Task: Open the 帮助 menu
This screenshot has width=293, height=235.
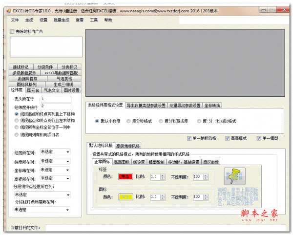Action: [x=108, y=20]
